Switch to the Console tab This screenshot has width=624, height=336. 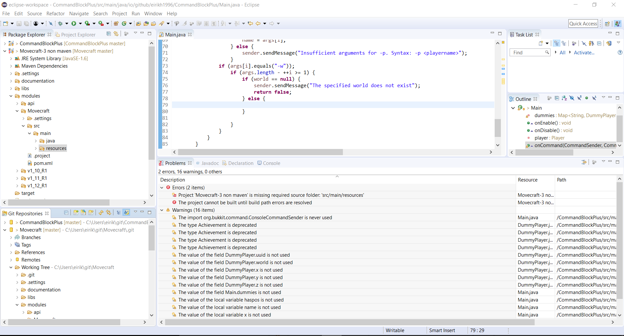click(271, 163)
